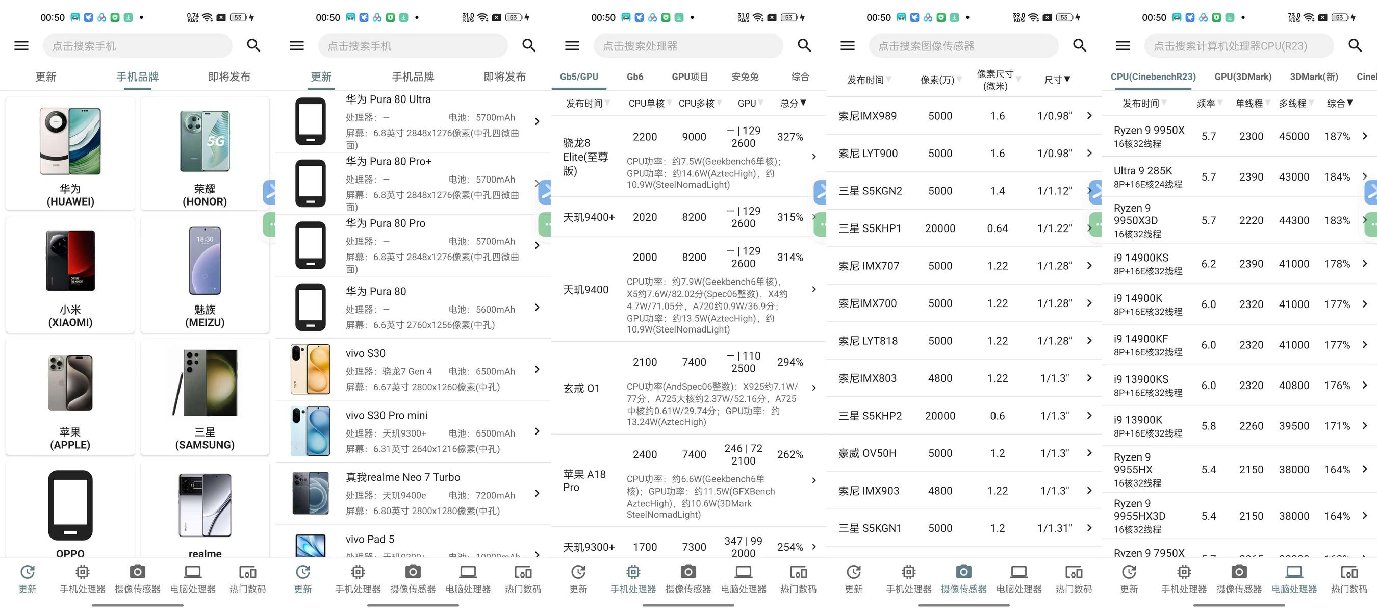The height and width of the screenshot is (612, 1377).
Task: Switch to GPU(3DMark) tab
Action: coord(1242,77)
